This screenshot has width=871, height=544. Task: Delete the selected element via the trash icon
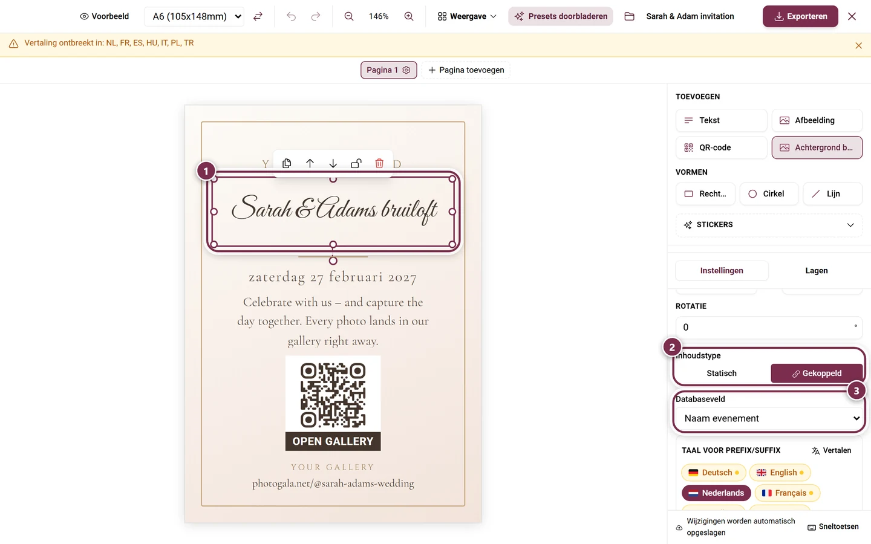click(x=379, y=163)
